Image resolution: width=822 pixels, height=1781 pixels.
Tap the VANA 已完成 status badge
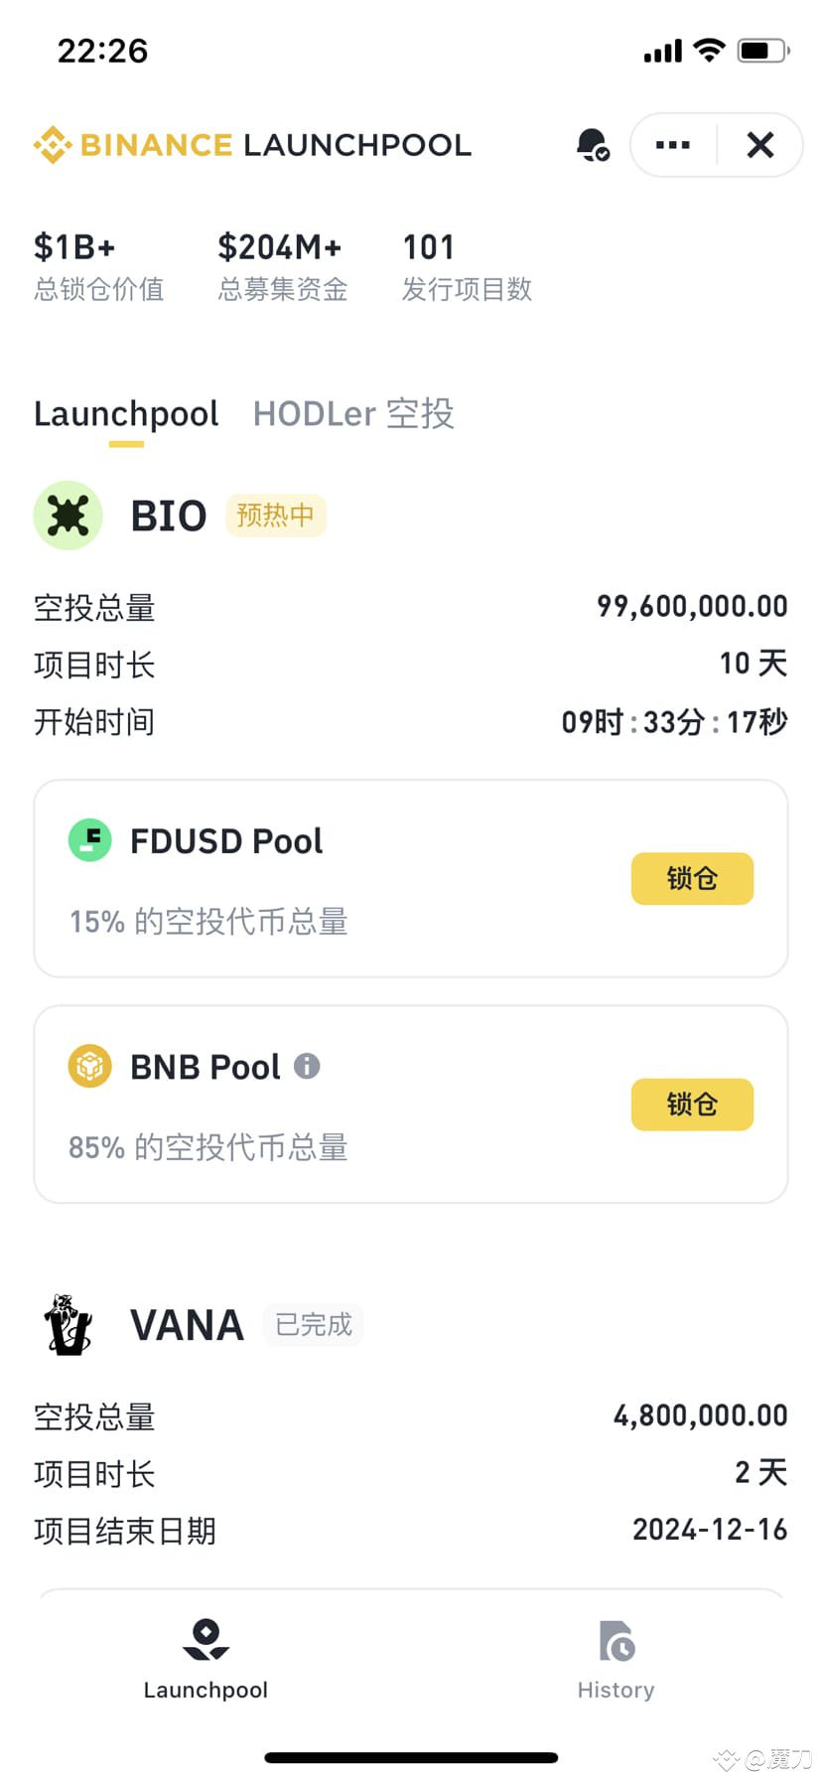point(313,1324)
